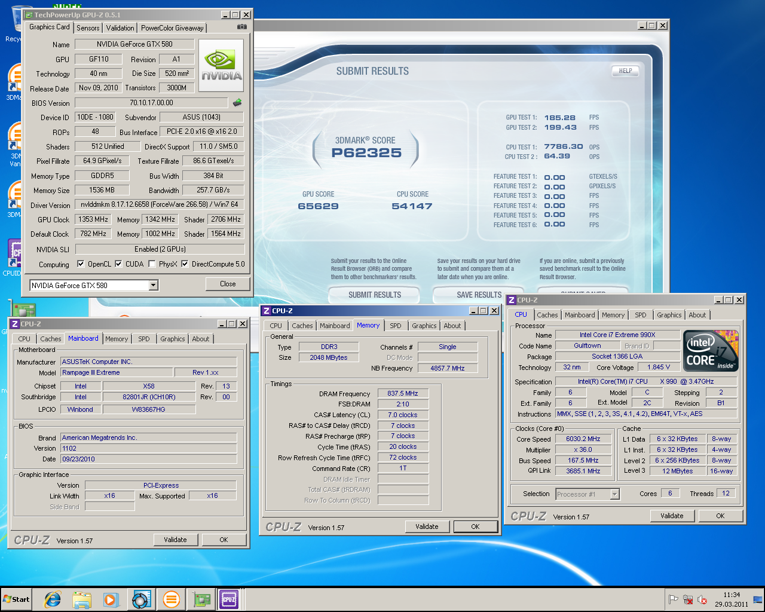The height and width of the screenshot is (612, 765).
Task: Click the Intel Core i7 Extreme 990X name field
Action: 617,335
